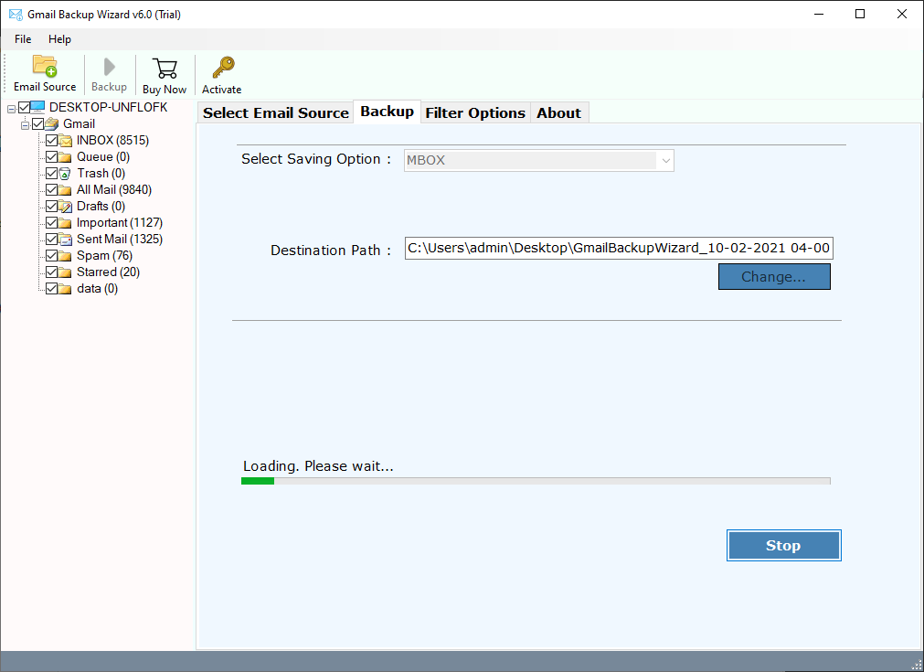
Task: Toggle the Sent Mail (1325) checkbox
Action: (51, 240)
